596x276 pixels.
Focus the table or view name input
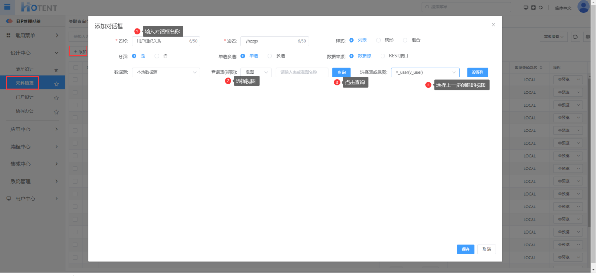tap(302, 72)
